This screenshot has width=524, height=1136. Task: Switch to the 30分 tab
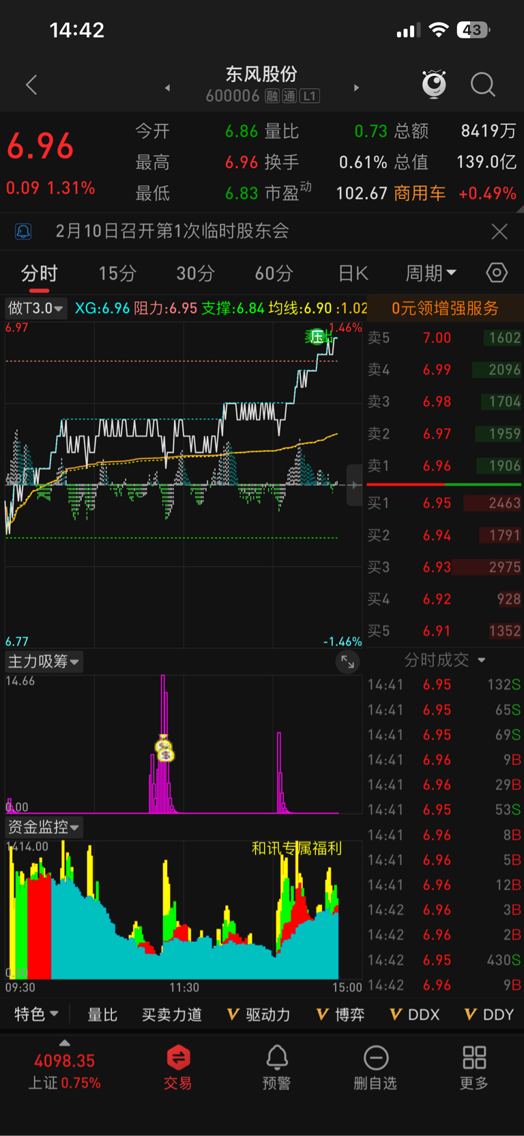pyautogui.click(x=195, y=273)
